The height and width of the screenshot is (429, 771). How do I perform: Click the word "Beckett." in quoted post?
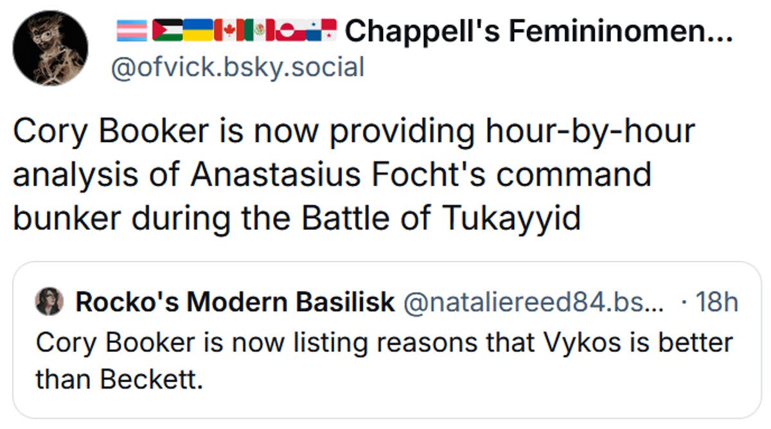[x=151, y=380]
